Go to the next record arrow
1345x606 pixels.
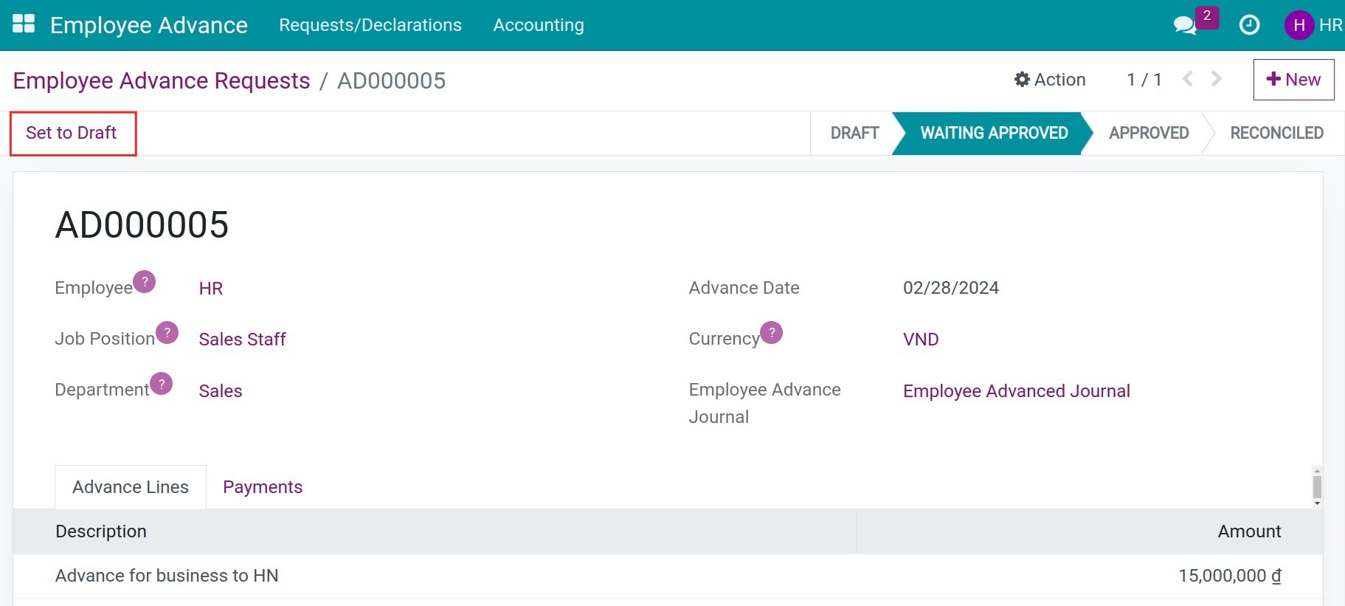(1216, 79)
